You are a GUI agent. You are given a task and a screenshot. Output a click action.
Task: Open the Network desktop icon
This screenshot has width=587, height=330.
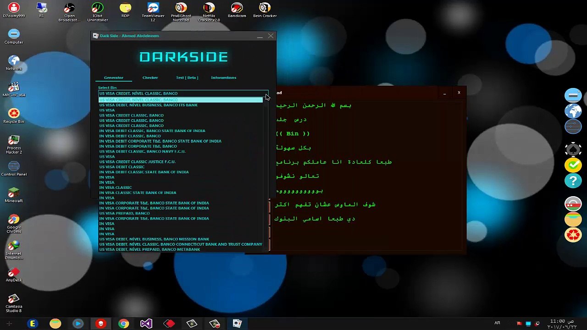[14, 63]
